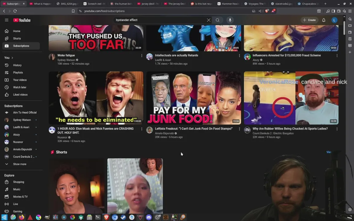Start voice search with the microphone
The width and height of the screenshot is (354, 221).
(230, 20)
